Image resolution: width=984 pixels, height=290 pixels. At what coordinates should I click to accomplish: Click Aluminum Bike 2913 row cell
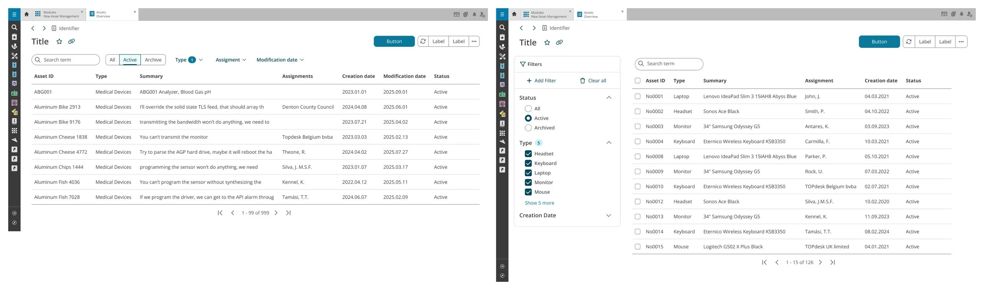57,107
